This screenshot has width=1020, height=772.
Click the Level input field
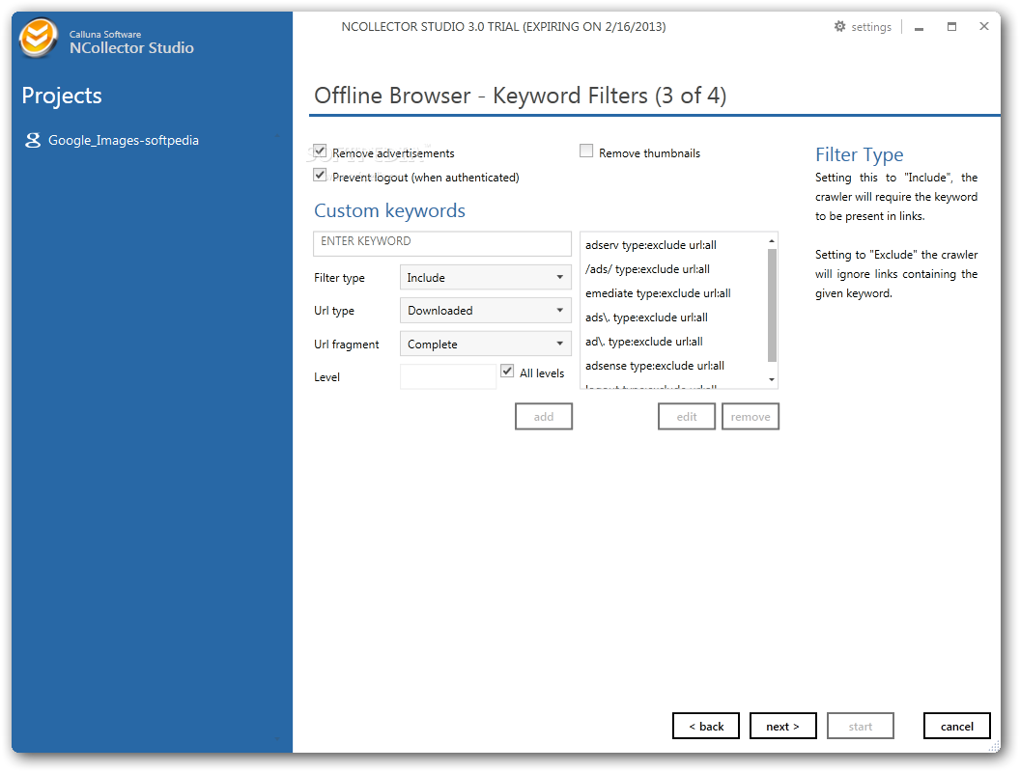[448, 376]
